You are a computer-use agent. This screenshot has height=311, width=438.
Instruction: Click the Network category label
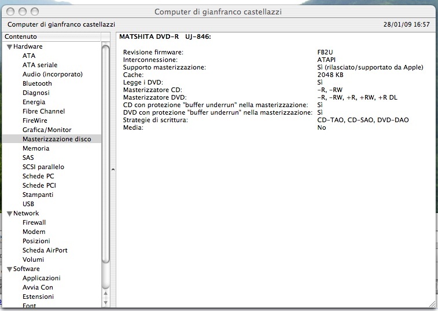(26, 213)
